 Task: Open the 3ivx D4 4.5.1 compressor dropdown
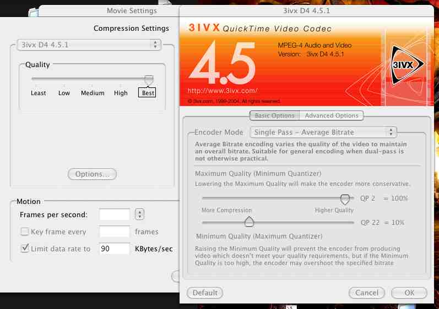(89, 45)
